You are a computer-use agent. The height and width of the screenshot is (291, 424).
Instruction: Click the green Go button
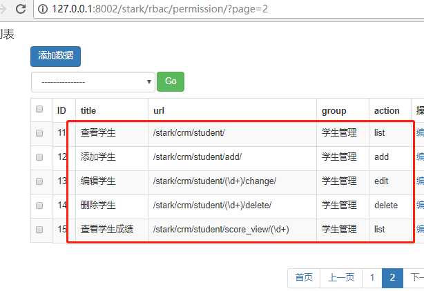171,81
